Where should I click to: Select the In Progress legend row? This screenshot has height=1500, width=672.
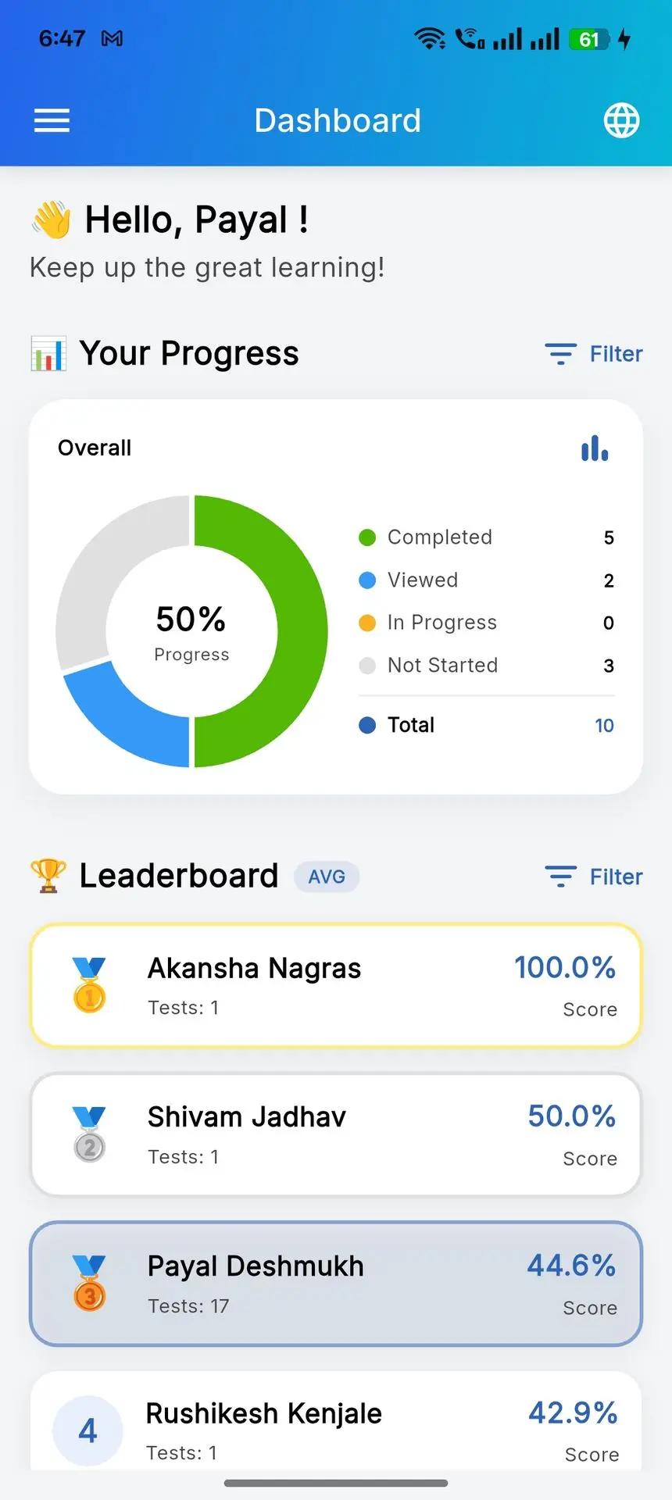[x=486, y=623]
